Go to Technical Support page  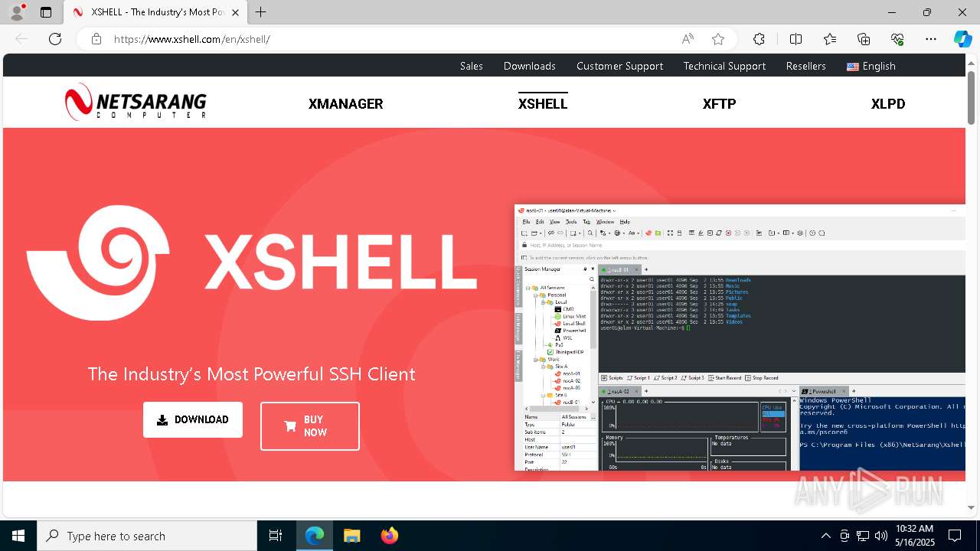click(724, 66)
